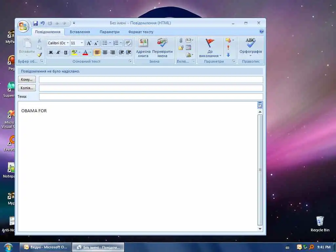This screenshot has width=336, height=252.
Task: Apply numbered list formatting
Action: pyautogui.click(x=116, y=43)
